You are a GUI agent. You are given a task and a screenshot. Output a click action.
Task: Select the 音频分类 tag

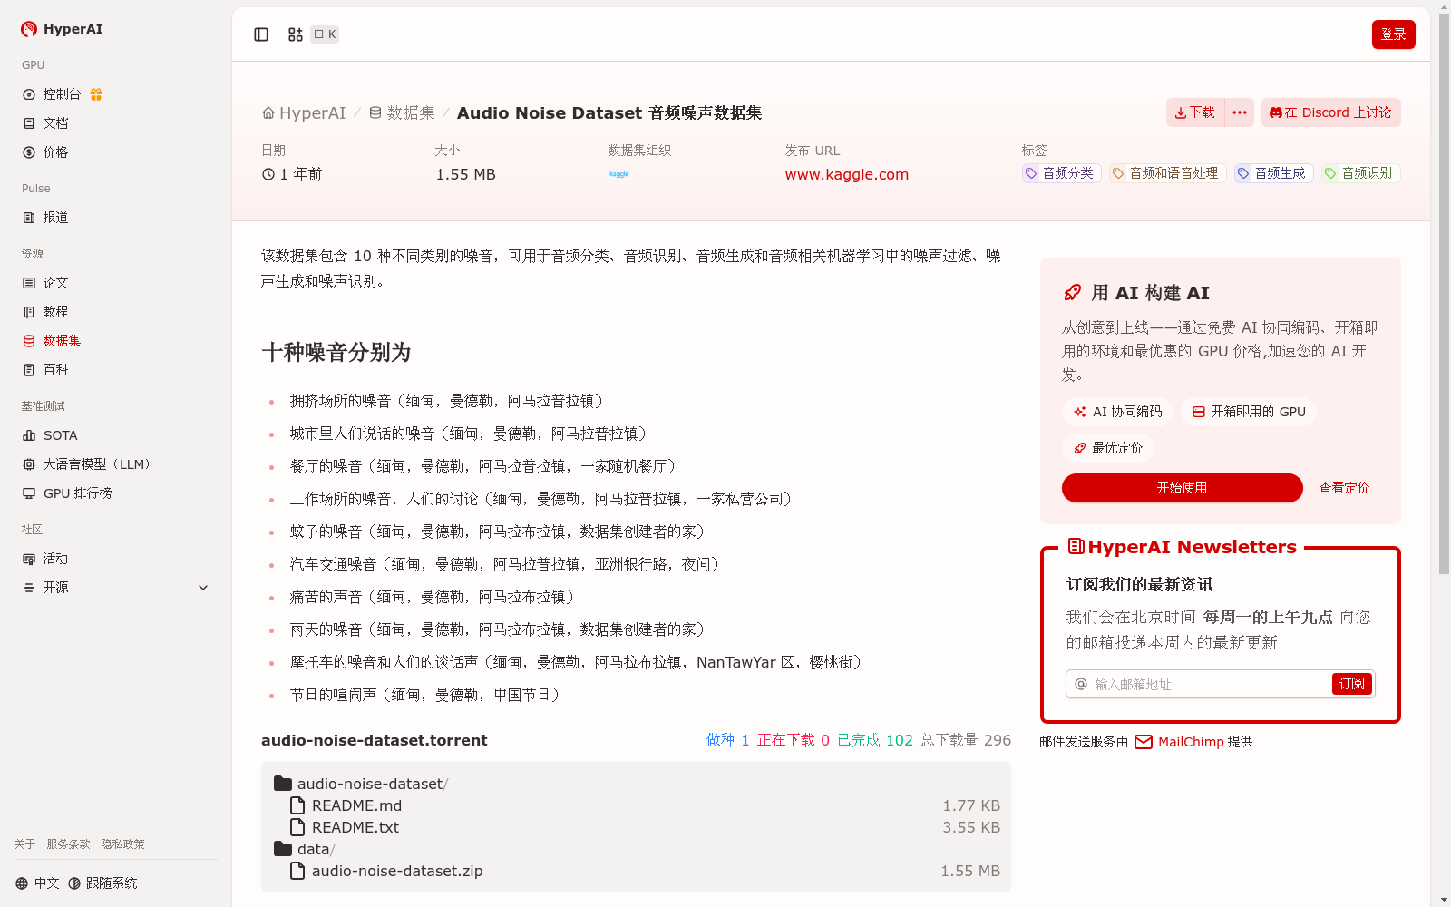point(1060,173)
